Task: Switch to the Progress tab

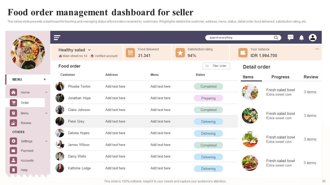Action: 280,77
